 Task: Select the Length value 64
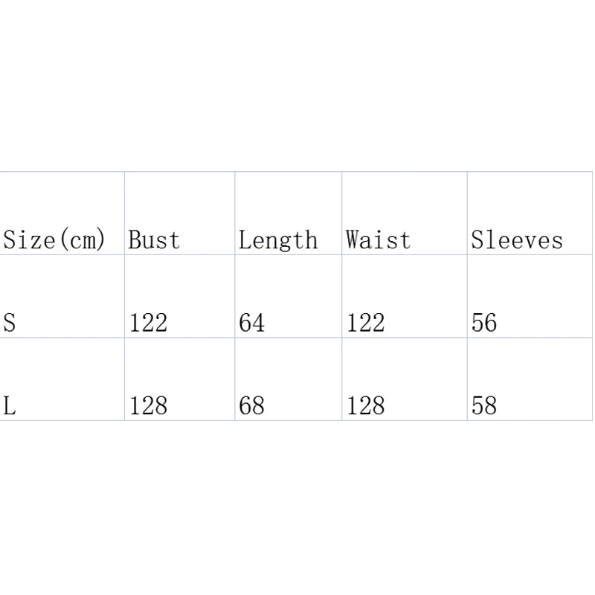[x=251, y=323]
